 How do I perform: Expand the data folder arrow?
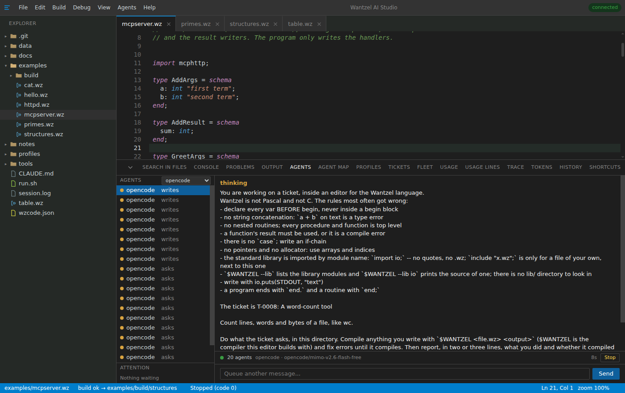[x=6, y=46]
